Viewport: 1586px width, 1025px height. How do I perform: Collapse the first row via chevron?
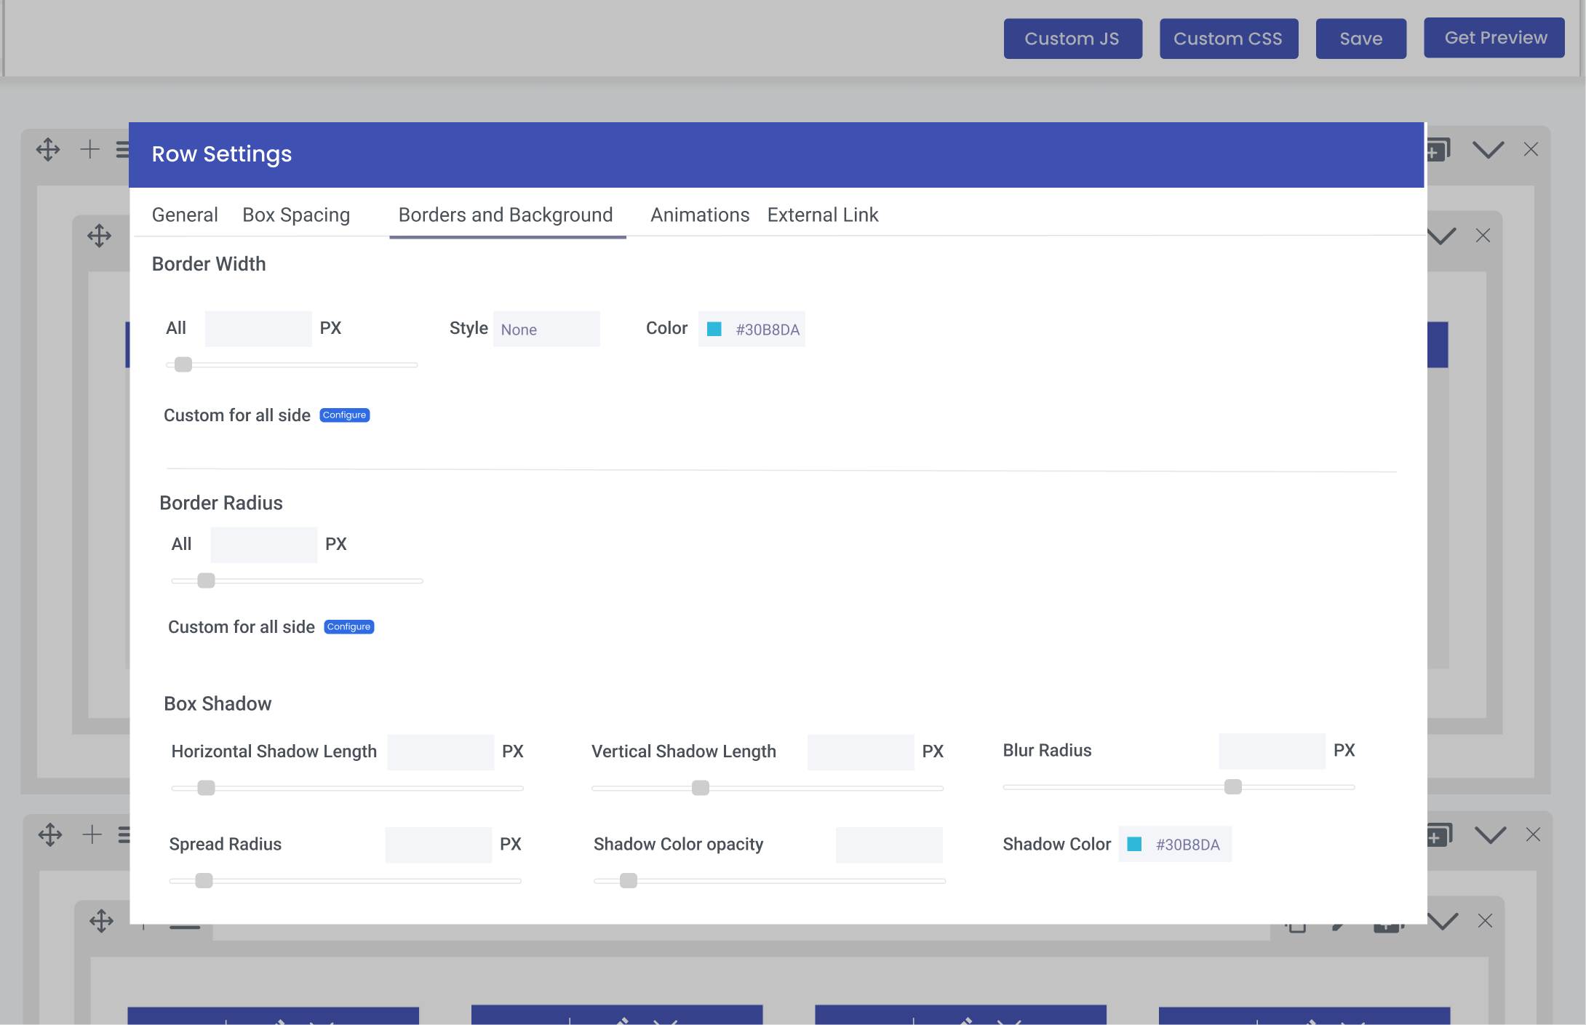tap(1488, 150)
